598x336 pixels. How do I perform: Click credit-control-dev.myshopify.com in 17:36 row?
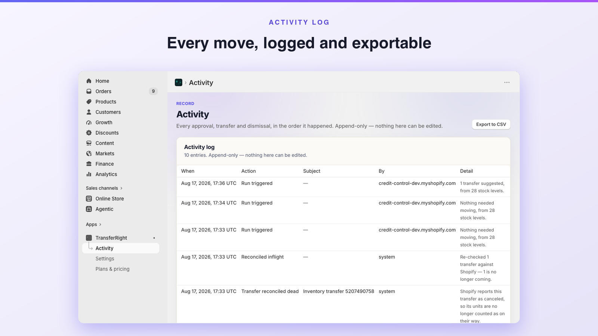pos(417,183)
